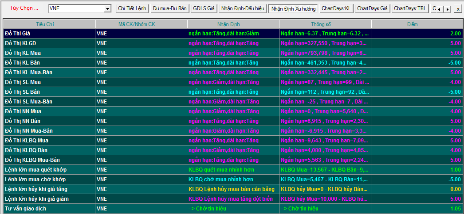Click 'Ngắn hạn=6.37' parameter cell
The width and height of the screenshot is (464, 214).
(x=325, y=34)
